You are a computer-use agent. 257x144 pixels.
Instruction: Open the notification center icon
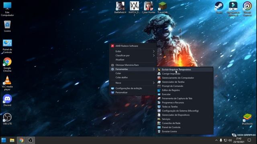tap(249, 140)
